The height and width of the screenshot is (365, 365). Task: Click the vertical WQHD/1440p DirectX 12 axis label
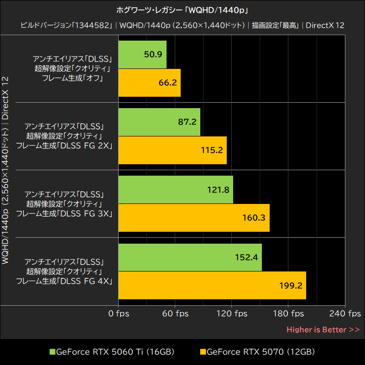pos(5,170)
